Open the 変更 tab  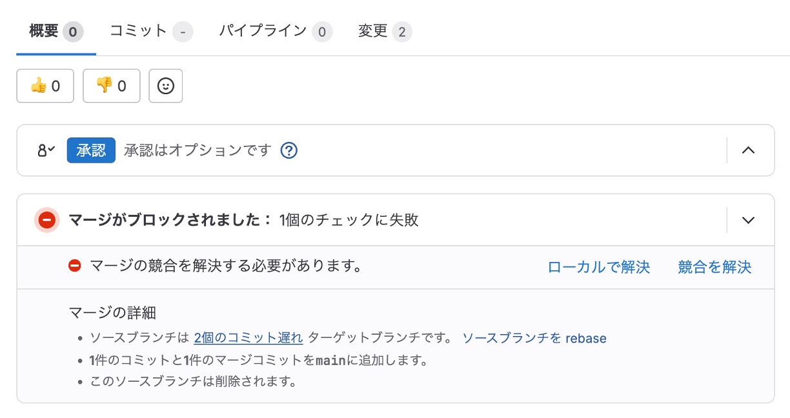(x=385, y=31)
